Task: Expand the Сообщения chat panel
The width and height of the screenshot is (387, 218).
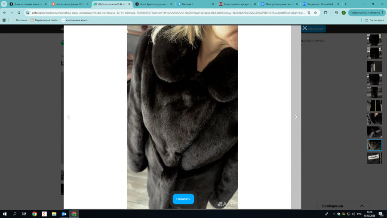Action: click(362, 206)
